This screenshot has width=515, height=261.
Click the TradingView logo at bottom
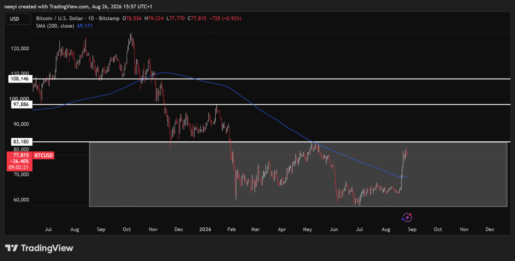coord(39,248)
